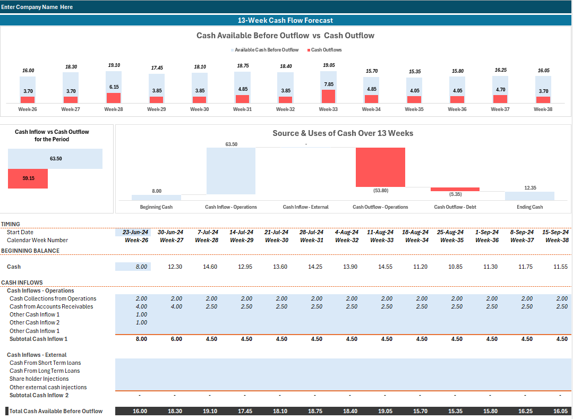Click the Enter Company Name Here cell

tap(37, 7)
